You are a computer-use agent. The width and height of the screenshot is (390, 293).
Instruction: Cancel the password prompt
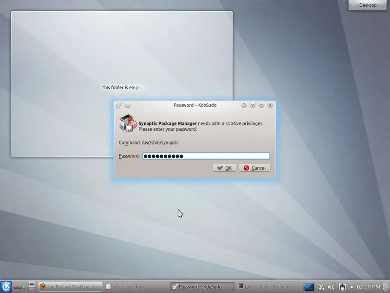click(254, 168)
